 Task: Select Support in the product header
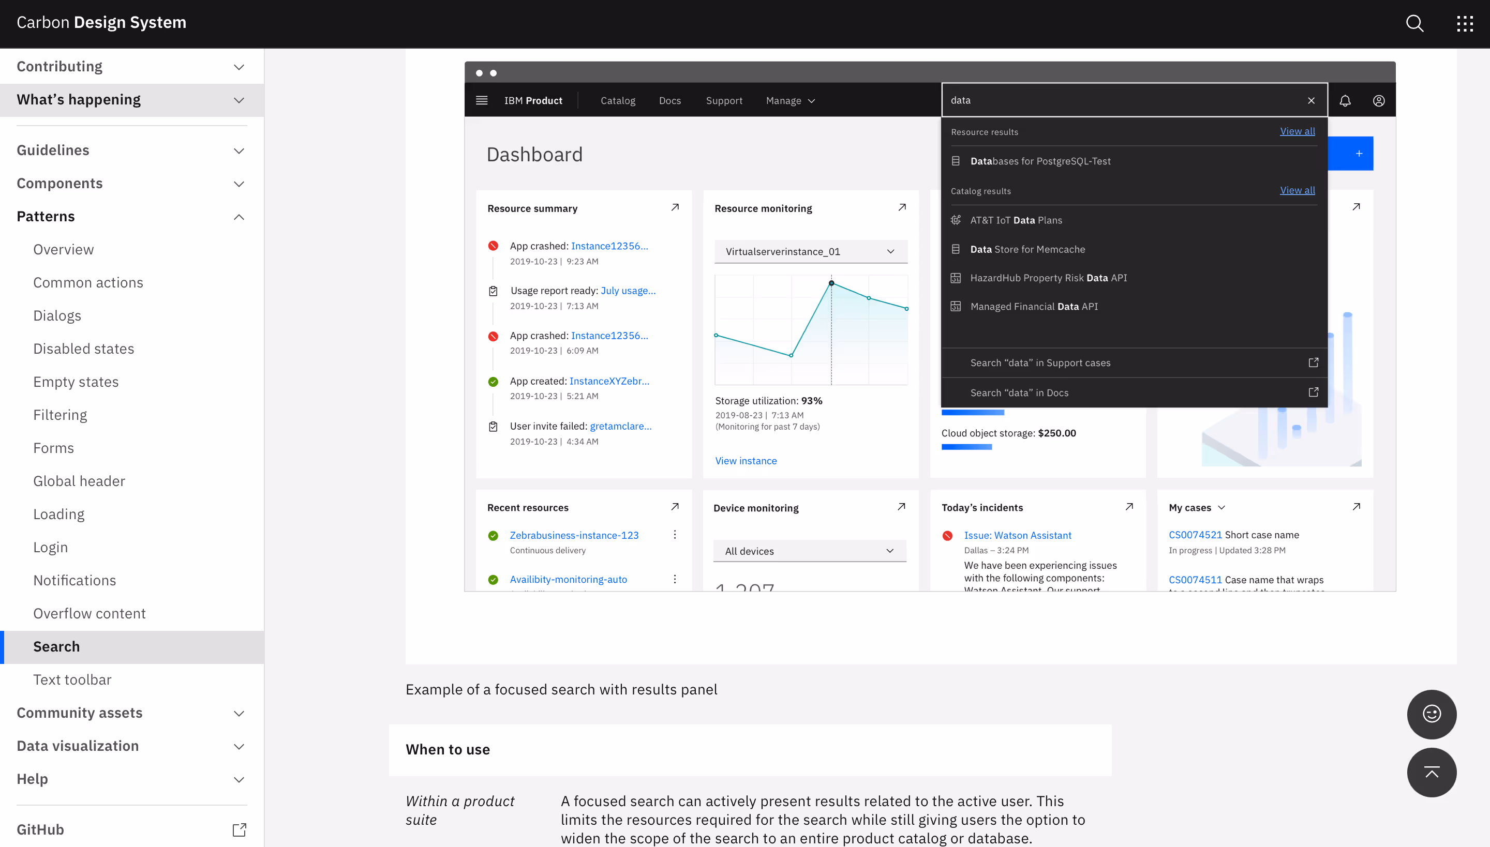[x=724, y=101]
